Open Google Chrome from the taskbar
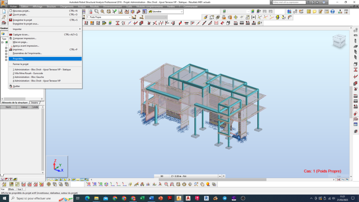The width and height of the screenshot is (359, 202). [115, 198]
